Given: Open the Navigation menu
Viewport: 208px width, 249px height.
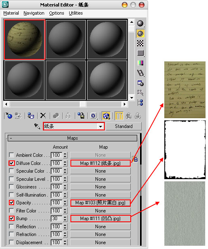Looking at the screenshot, I should [34, 13].
